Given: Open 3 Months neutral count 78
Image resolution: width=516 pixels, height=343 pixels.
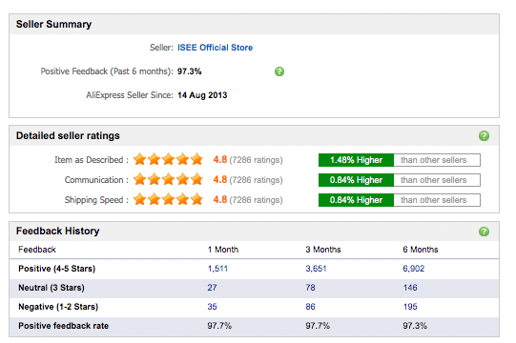Looking at the screenshot, I should click(310, 288).
